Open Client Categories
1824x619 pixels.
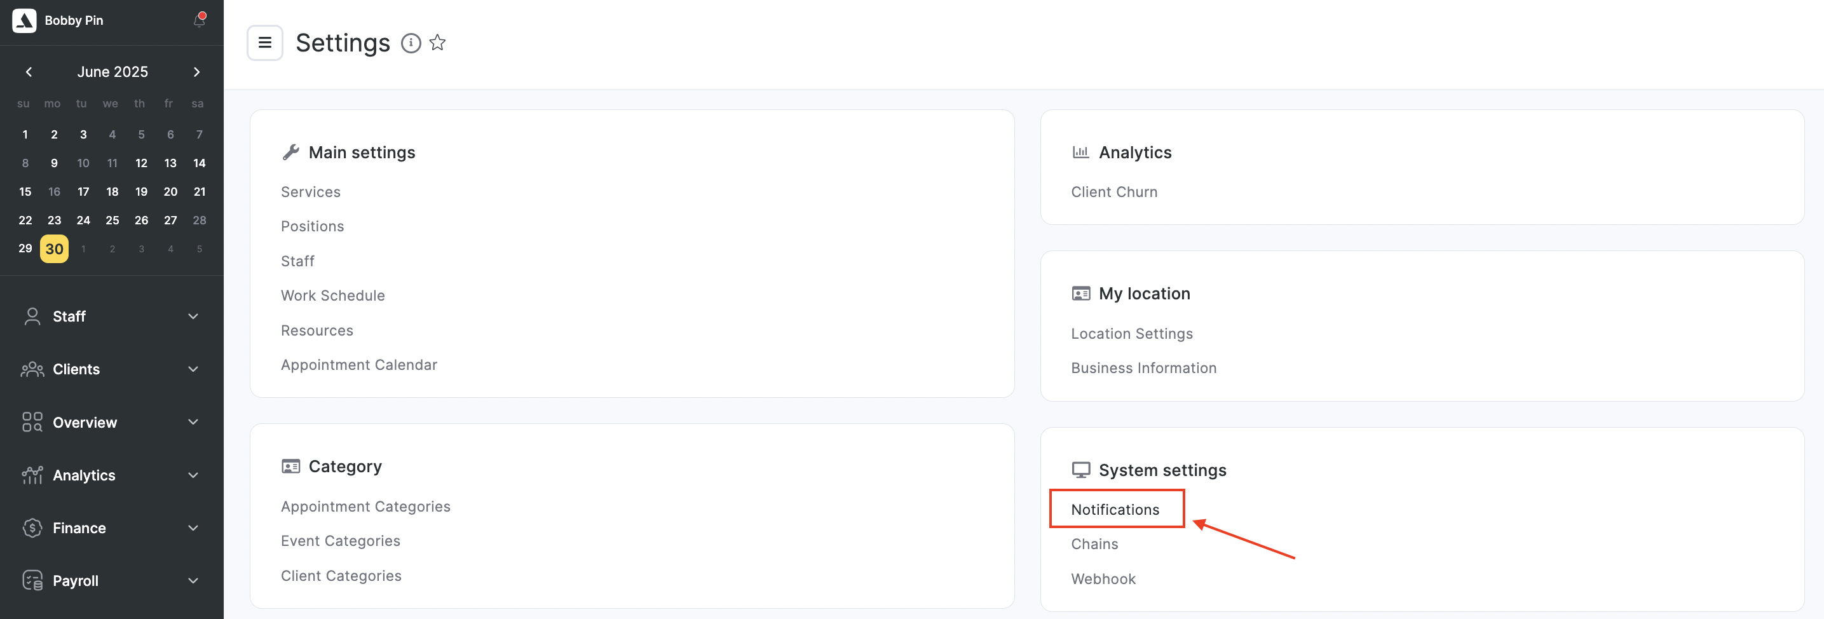(x=341, y=576)
